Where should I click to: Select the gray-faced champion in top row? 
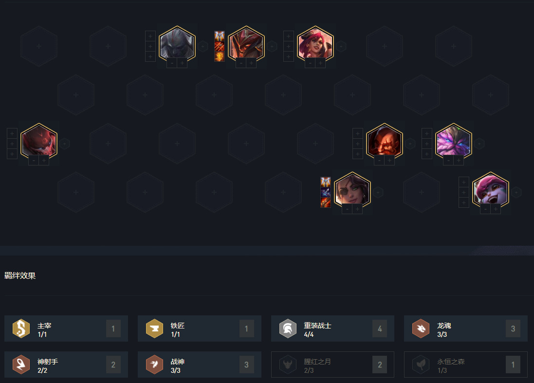177,44
